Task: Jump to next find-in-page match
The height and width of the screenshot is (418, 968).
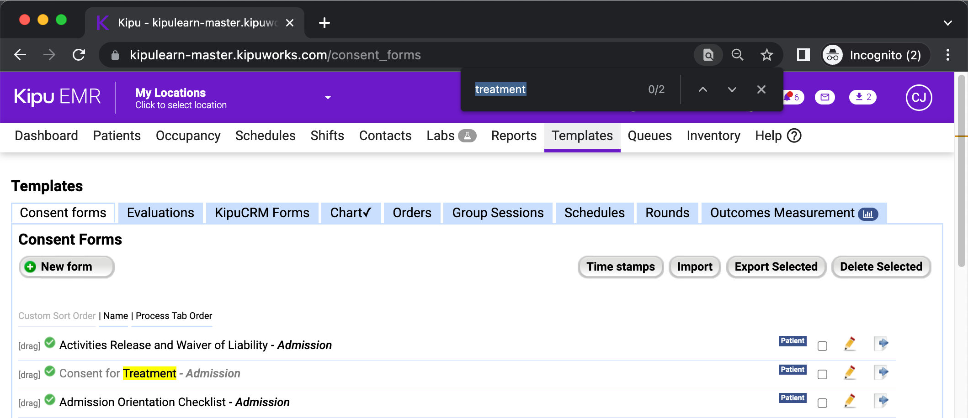Action: [732, 89]
